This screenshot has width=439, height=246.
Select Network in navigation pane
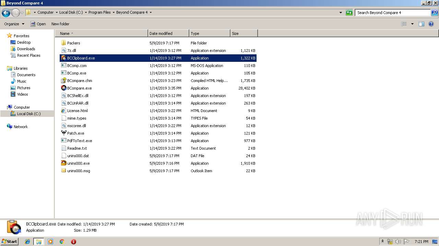pos(21,127)
